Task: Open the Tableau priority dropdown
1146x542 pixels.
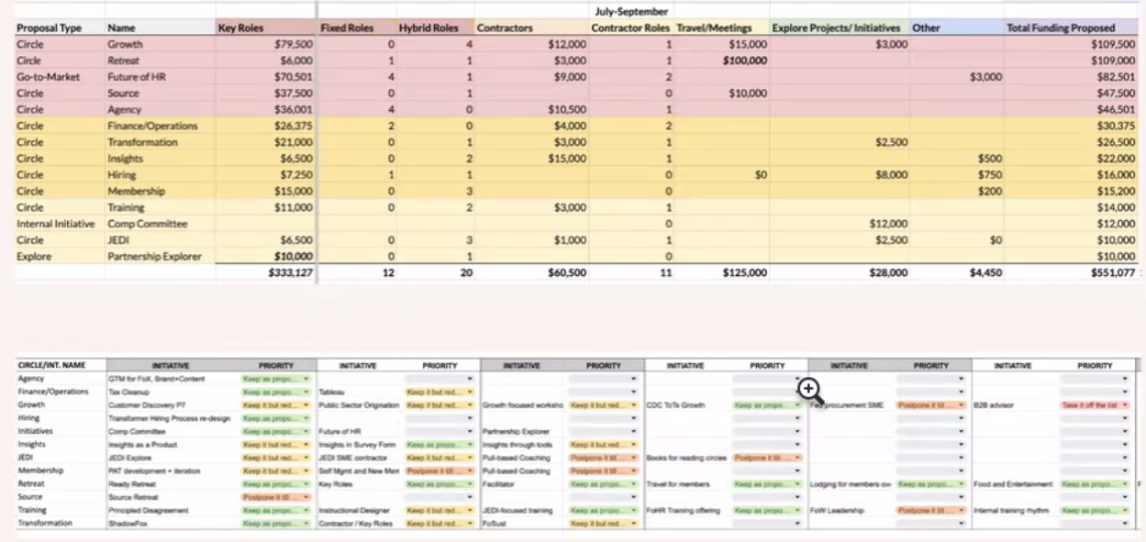Action: 439,391
